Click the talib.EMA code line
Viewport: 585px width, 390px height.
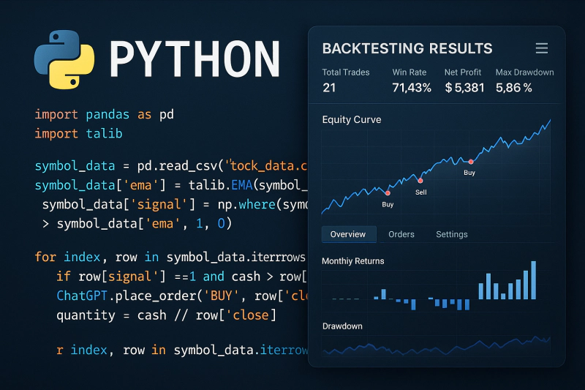pyautogui.click(x=171, y=185)
